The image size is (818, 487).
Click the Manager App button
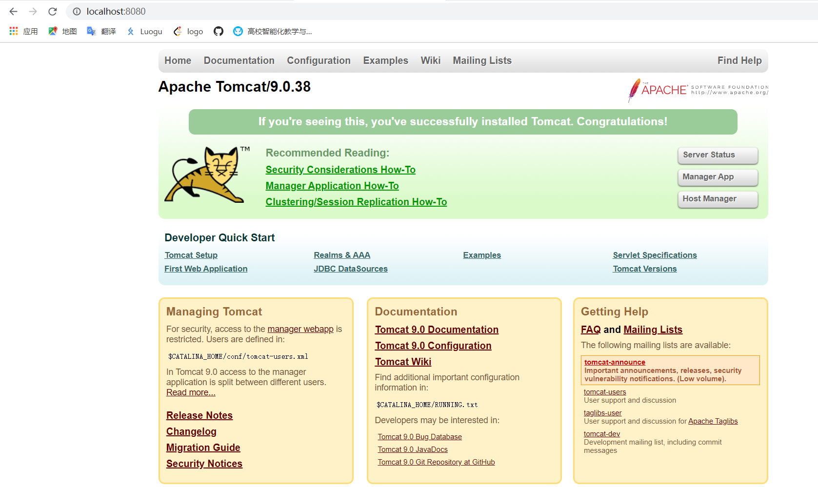[x=718, y=177]
